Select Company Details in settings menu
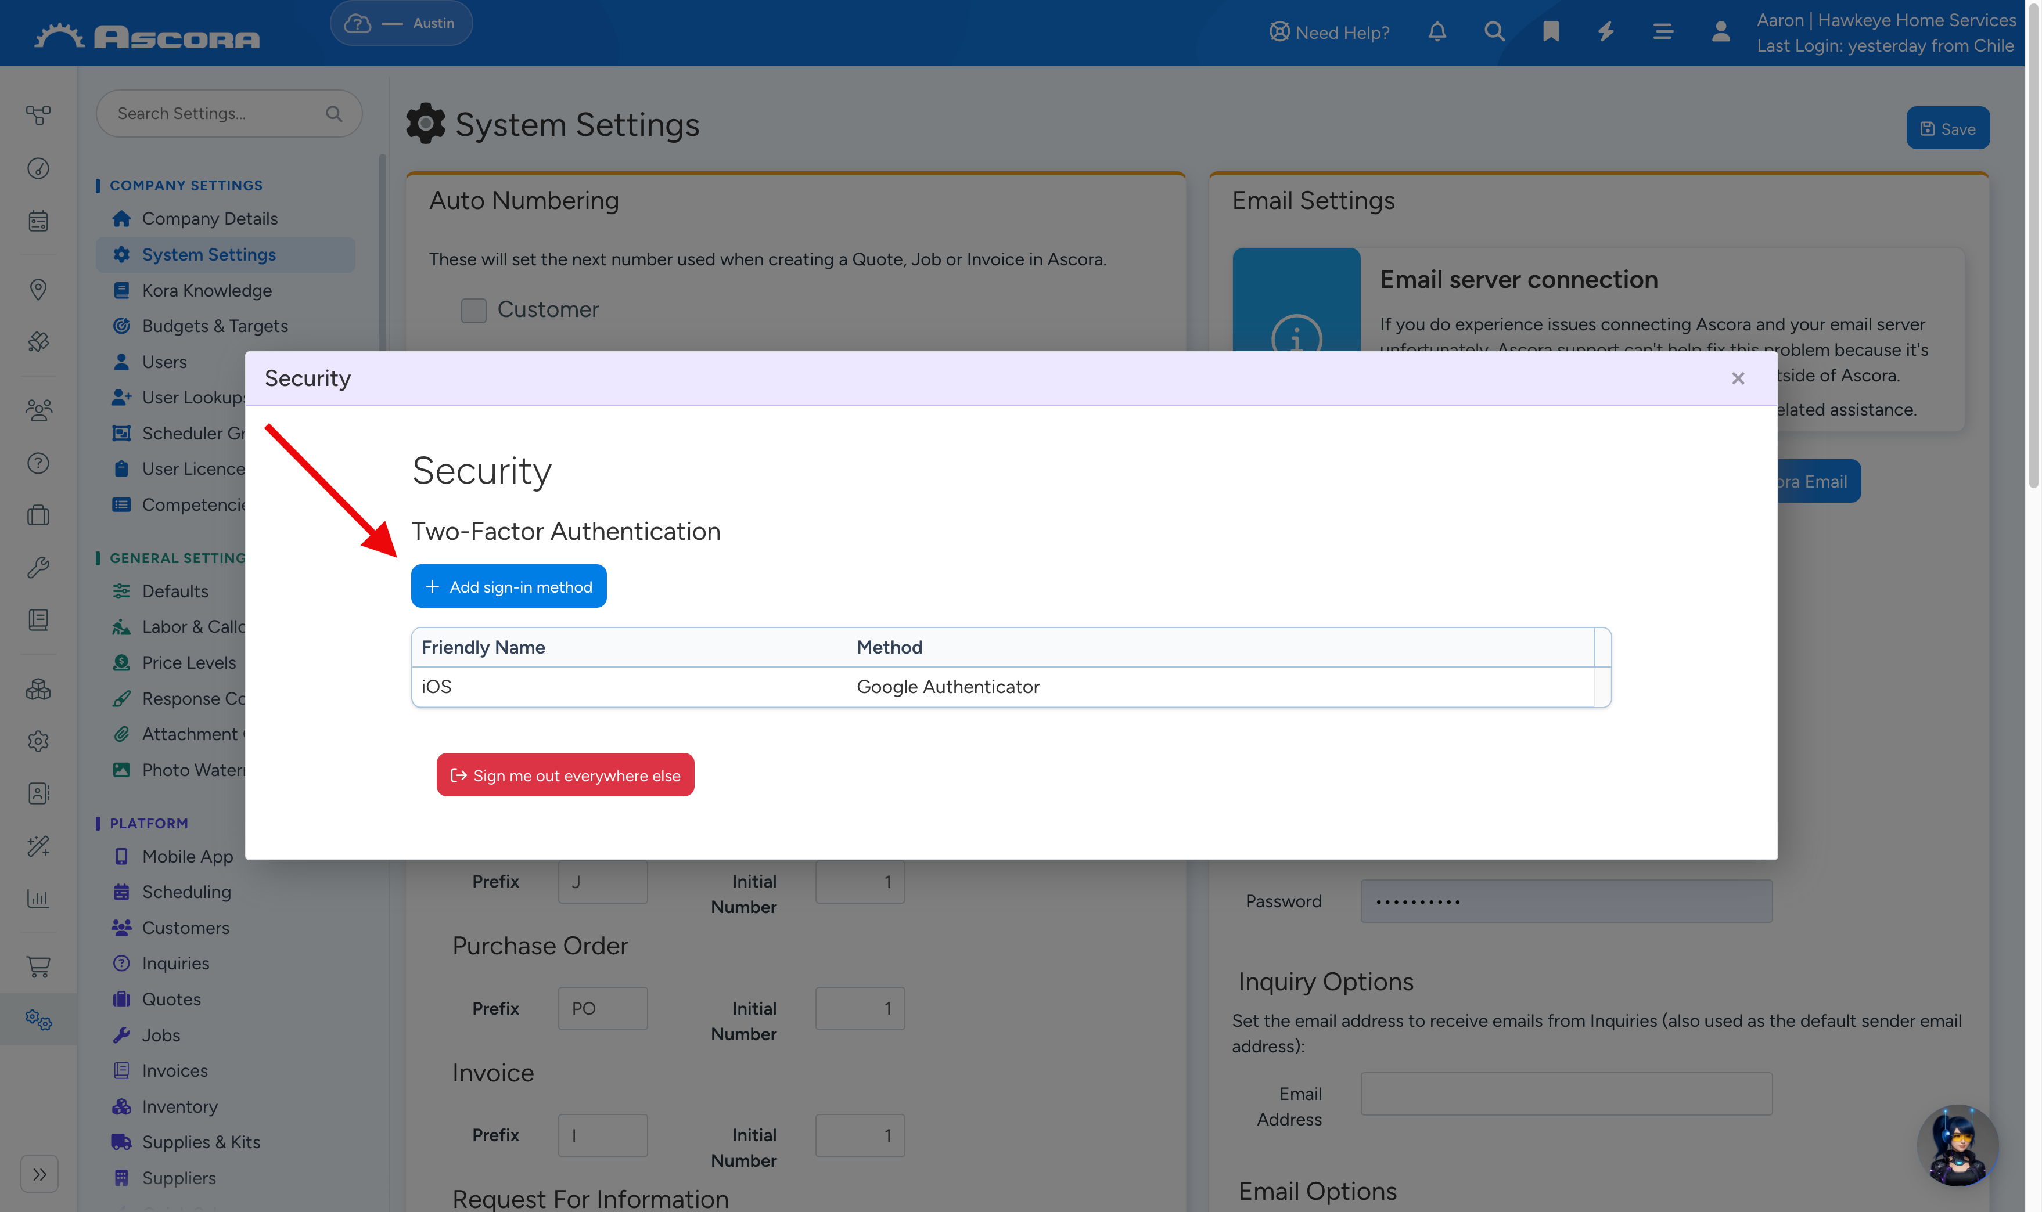Image resolution: width=2042 pixels, height=1212 pixels. click(x=209, y=219)
